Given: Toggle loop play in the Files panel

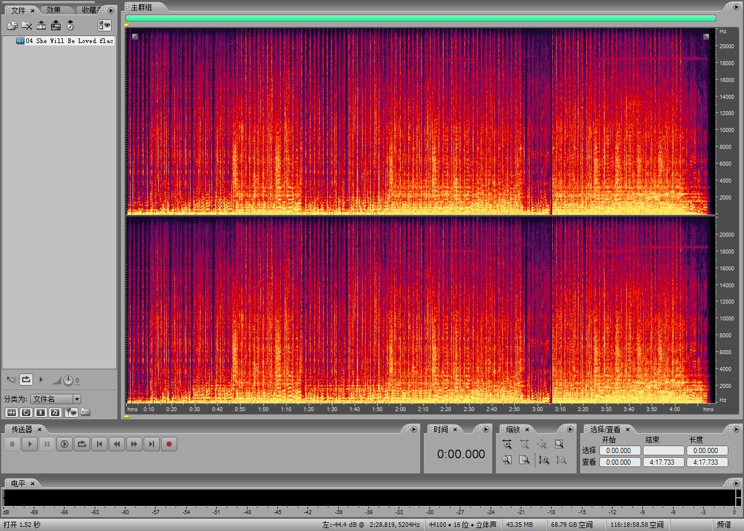Looking at the screenshot, I should click(x=26, y=380).
